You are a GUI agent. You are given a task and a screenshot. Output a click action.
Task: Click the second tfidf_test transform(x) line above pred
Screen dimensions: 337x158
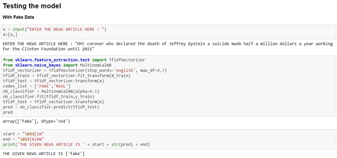coord(54,102)
